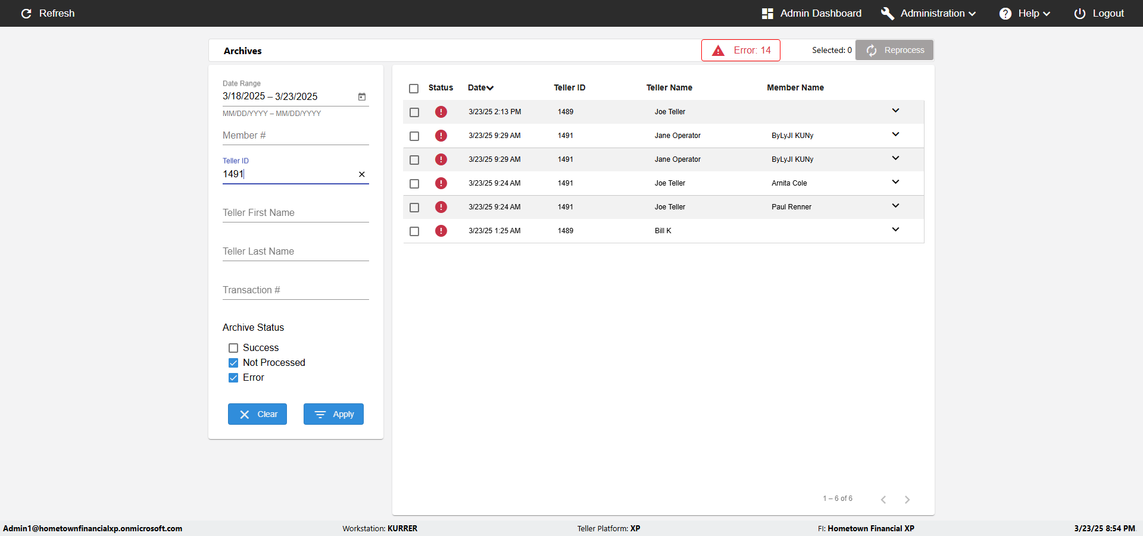
Task: Go to previous page of results
Action: [883, 500]
